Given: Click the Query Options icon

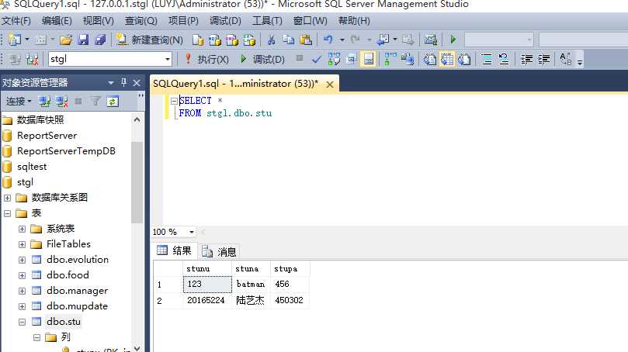Looking at the screenshot, I should [x=351, y=59].
